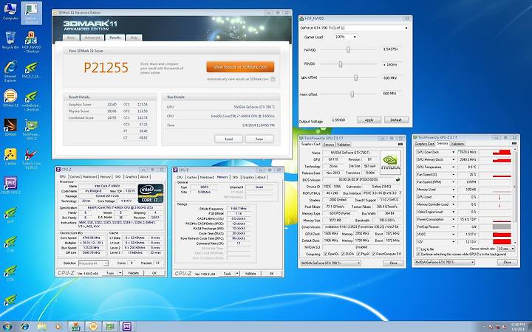The height and width of the screenshot is (332, 532).
Task: Open the SPD tab in CPU-Z Memory window
Action: [235, 177]
